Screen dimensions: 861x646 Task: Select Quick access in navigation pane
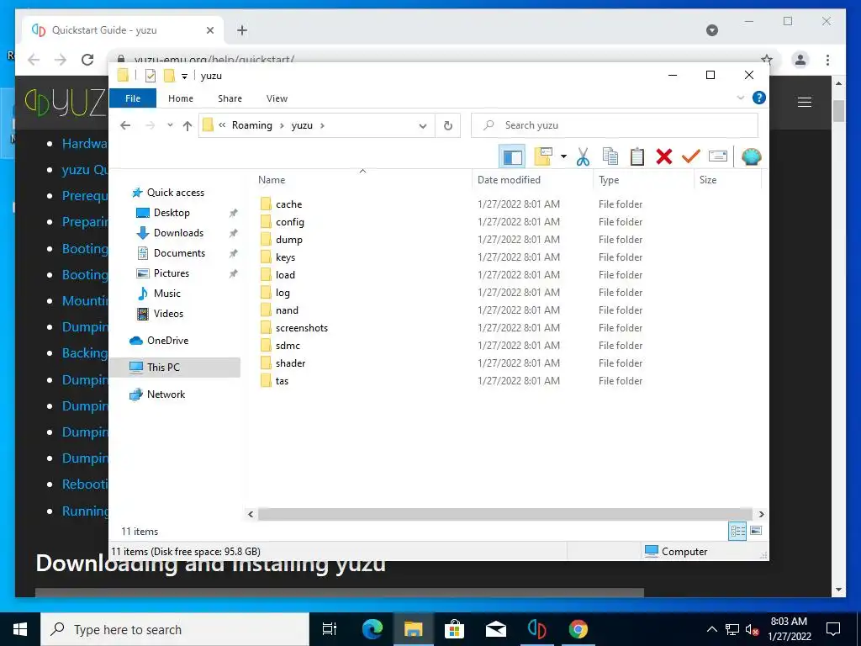(175, 193)
